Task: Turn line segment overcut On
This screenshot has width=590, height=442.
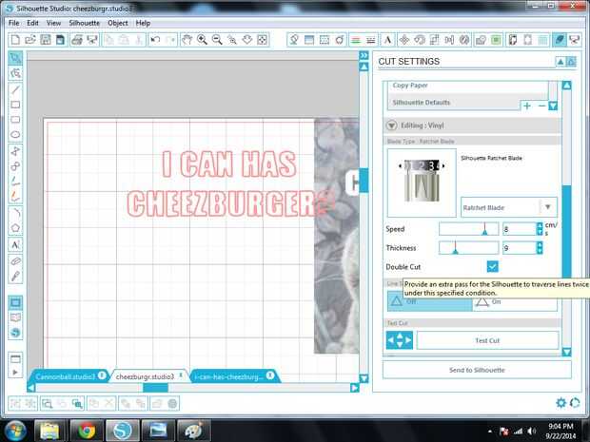Action: [515, 302]
